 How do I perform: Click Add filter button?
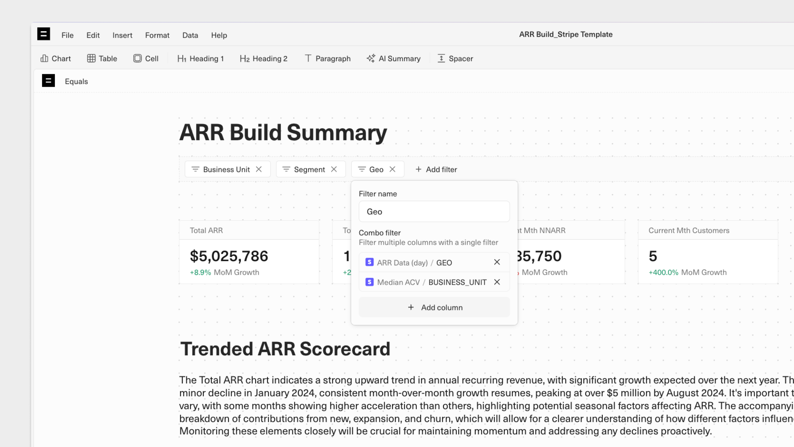click(436, 169)
